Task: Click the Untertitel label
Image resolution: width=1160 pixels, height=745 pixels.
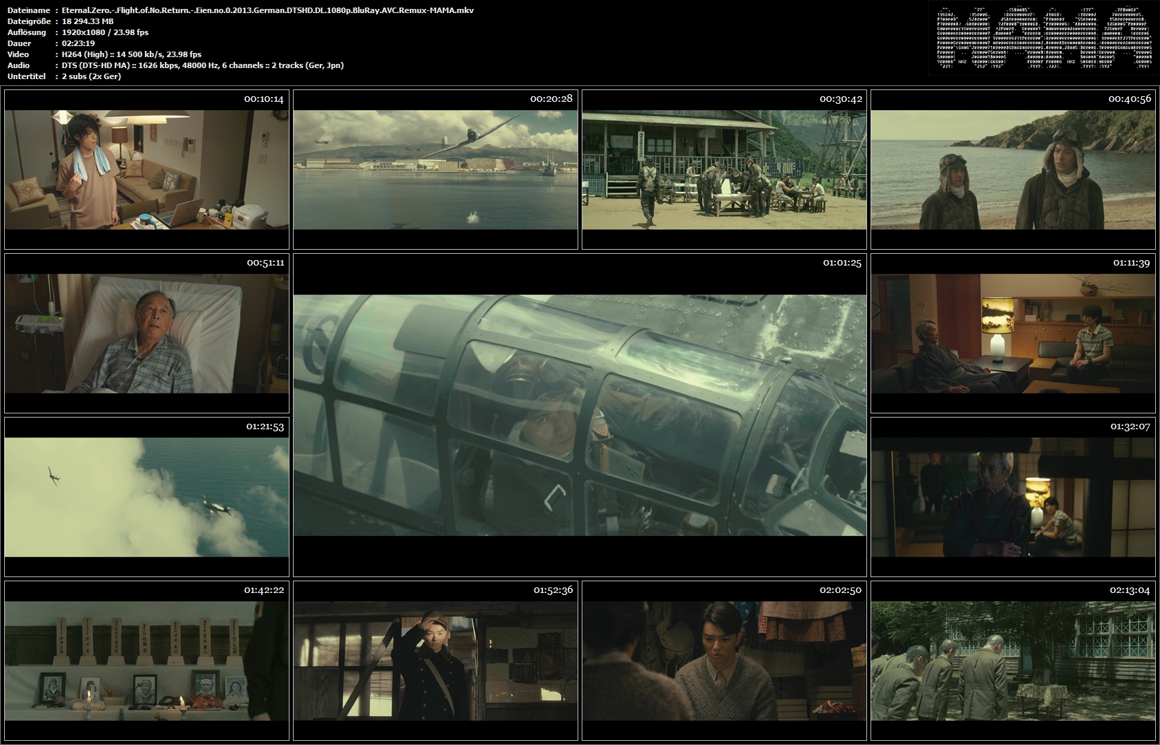Action: 26,76
